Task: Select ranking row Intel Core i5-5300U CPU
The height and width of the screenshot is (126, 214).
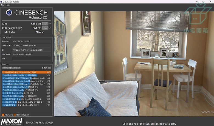Action: (27, 96)
